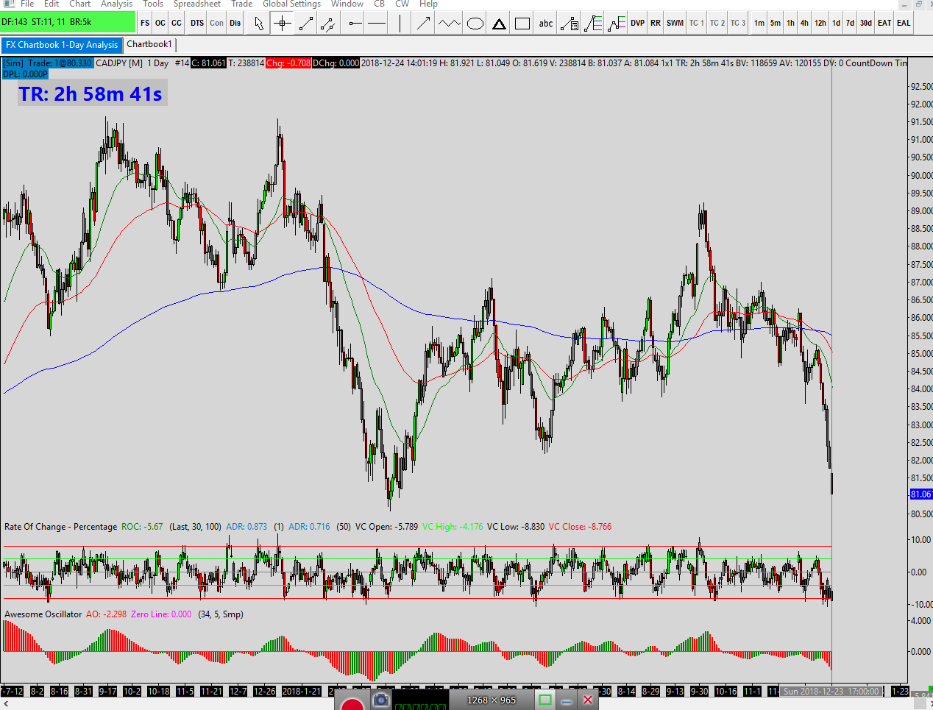Click the SWM toolbar button
Screen dimensions: 933x710
point(675,24)
